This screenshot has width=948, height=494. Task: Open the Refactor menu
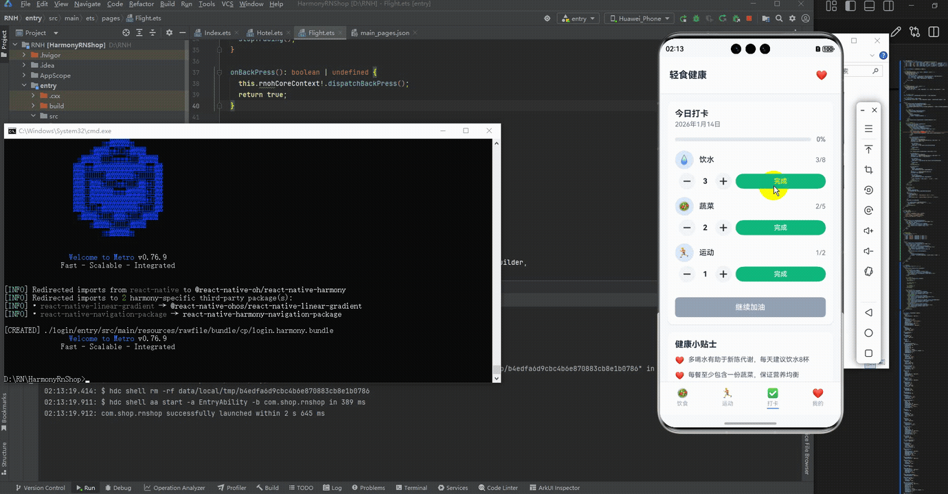click(142, 4)
